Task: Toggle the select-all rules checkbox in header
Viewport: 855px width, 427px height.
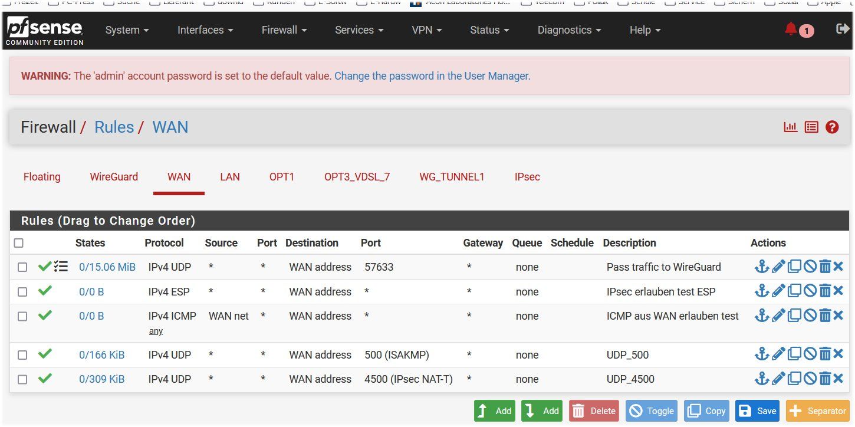Action: tap(19, 243)
